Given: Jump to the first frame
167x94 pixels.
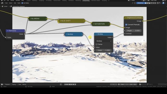Looking at the screenshot, I should click(65, 84).
